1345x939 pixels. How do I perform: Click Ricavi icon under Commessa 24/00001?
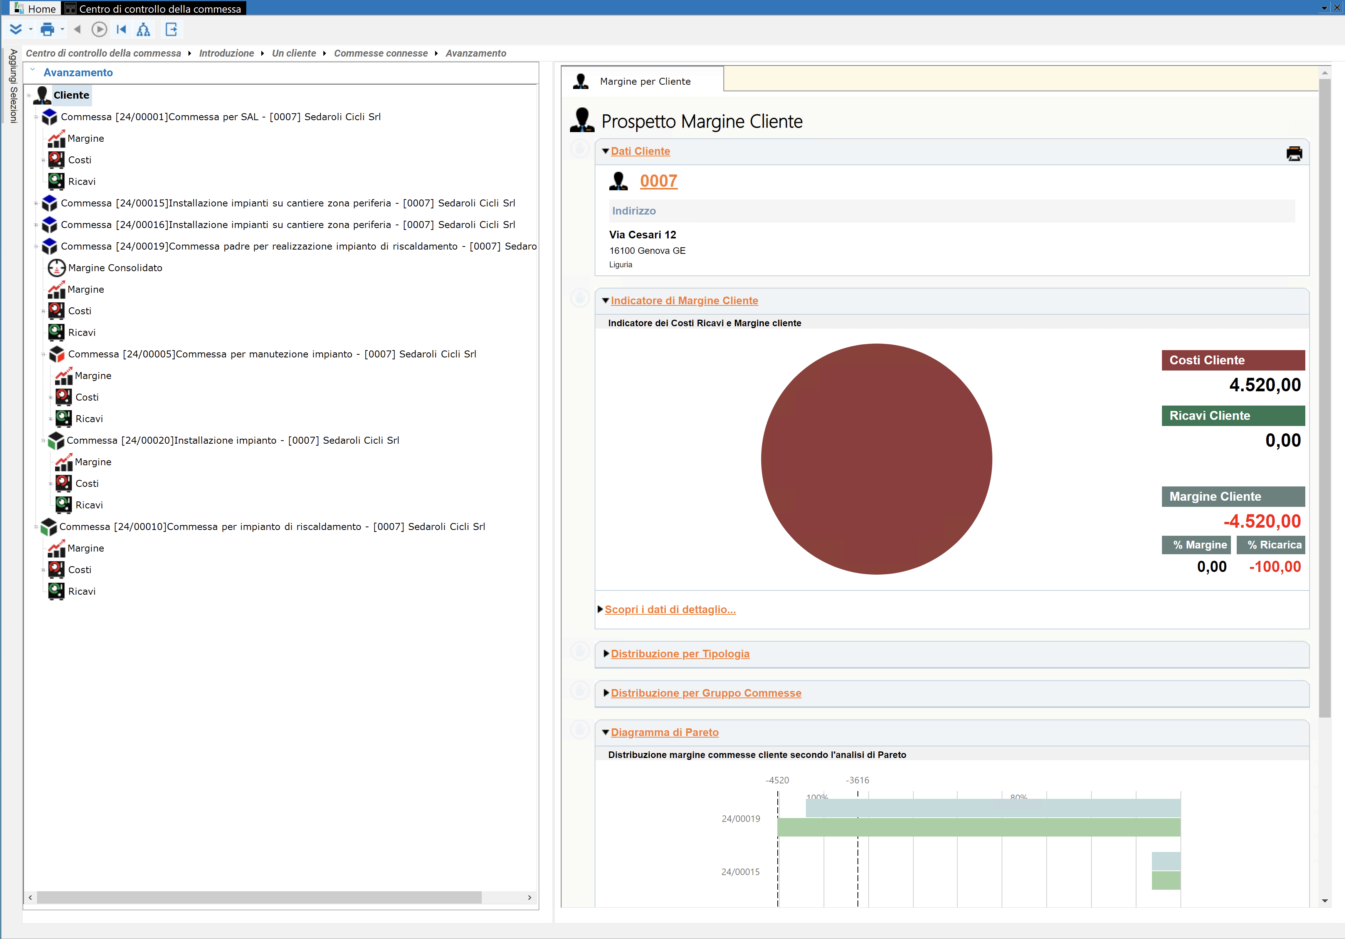pos(56,181)
